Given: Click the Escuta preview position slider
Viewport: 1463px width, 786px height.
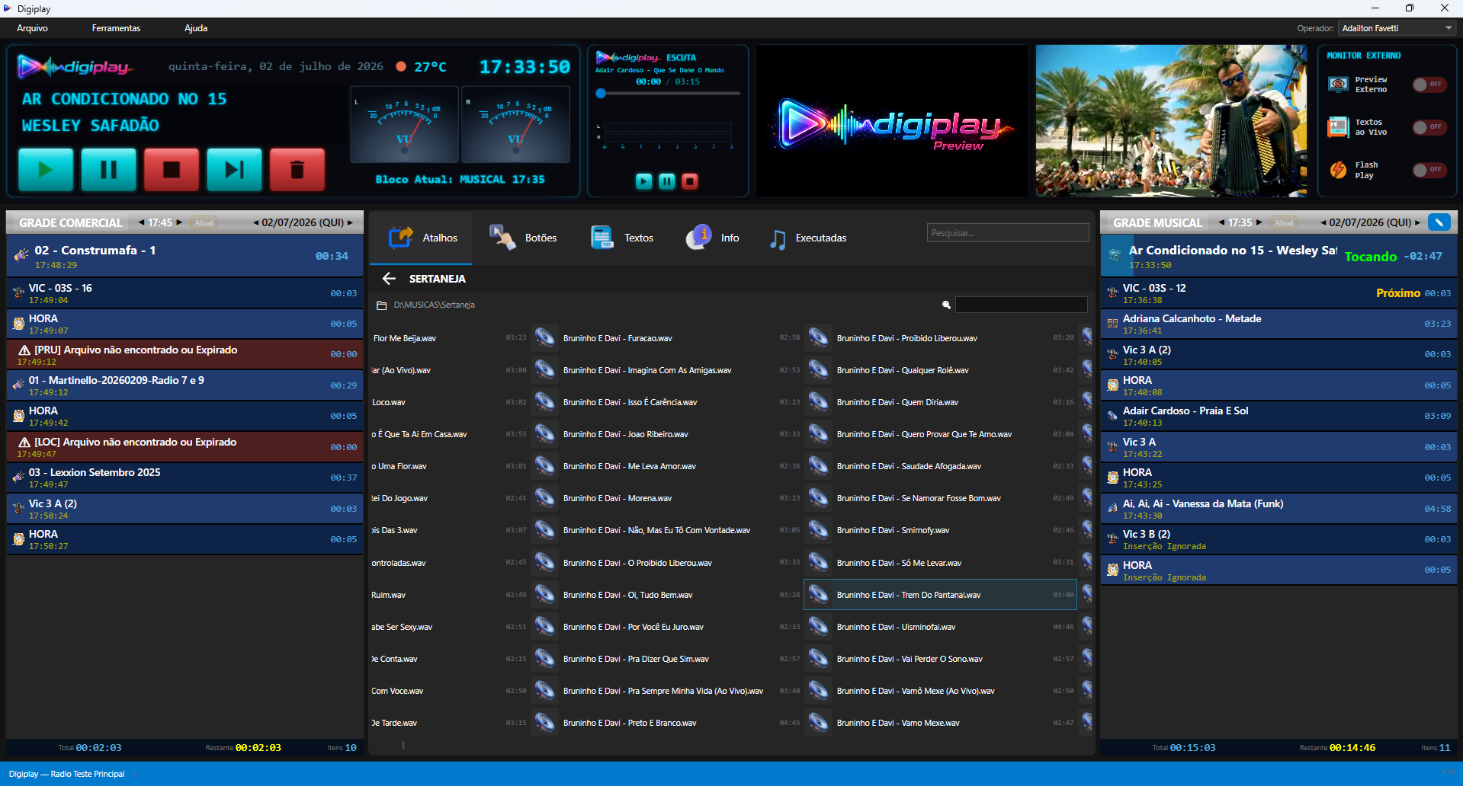Looking at the screenshot, I should click(x=668, y=94).
